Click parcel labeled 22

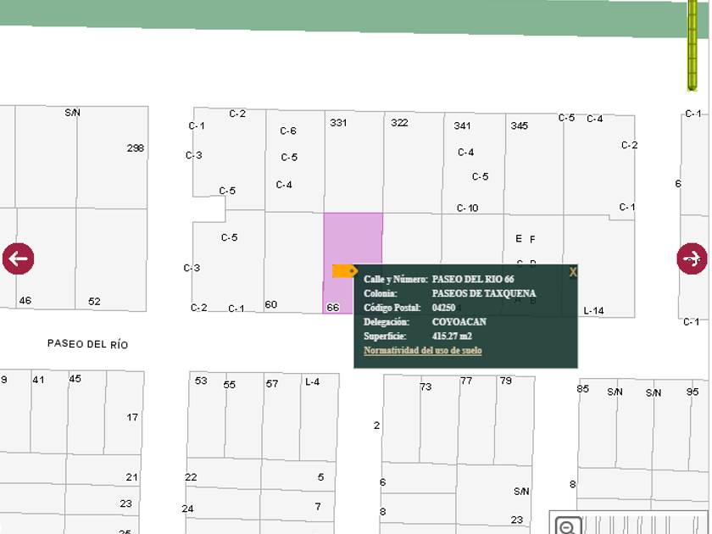point(192,478)
